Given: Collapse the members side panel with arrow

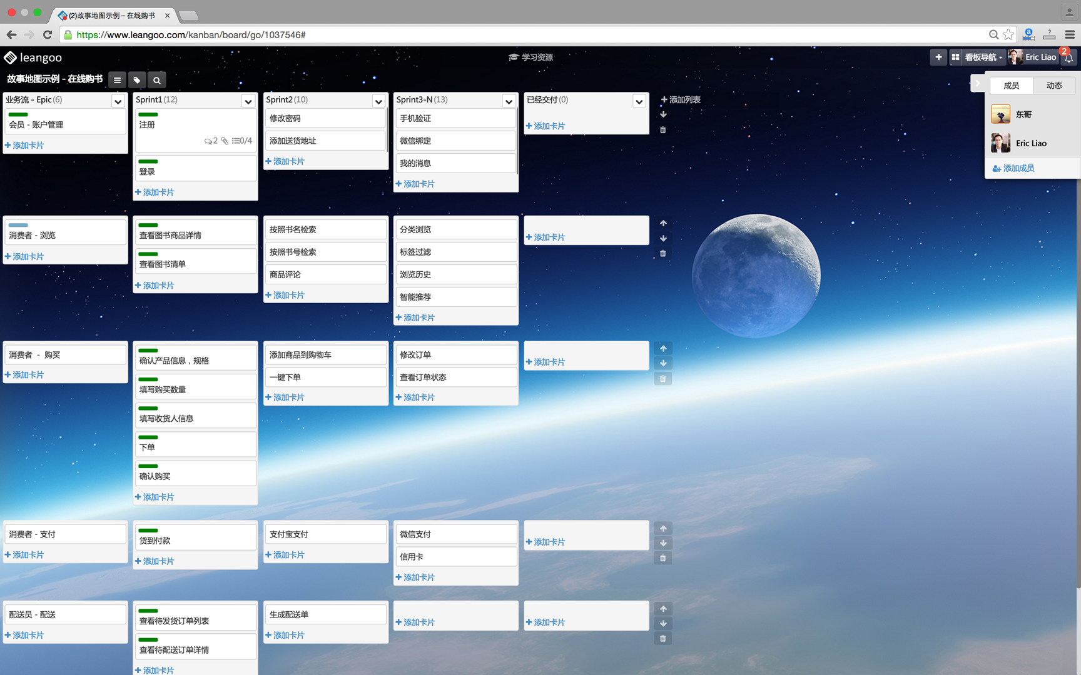Looking at the screenshot, I should pyautogui.click(x=977, y=83).
